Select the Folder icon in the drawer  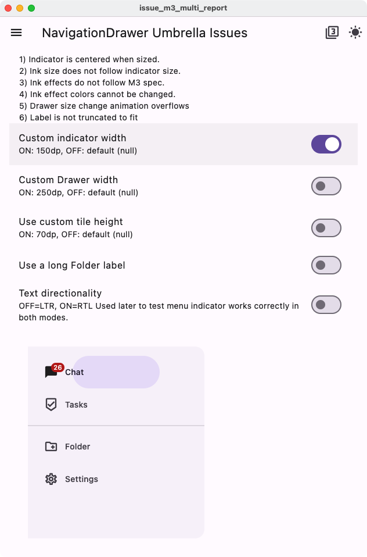(x=52, y=447)
